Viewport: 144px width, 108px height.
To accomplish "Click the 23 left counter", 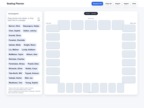I will click(39, 19).
